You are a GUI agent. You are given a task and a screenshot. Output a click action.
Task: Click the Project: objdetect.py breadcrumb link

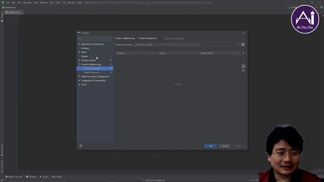pyautogui.click(x=125, y=38)
